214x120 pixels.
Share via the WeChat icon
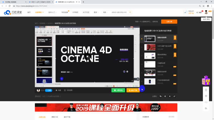pos(160,96)
